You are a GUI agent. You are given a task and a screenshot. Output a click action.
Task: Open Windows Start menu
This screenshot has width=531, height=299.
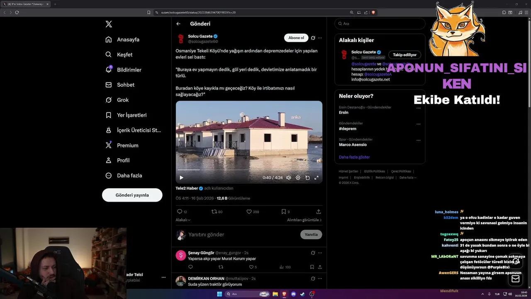(219, 294)
